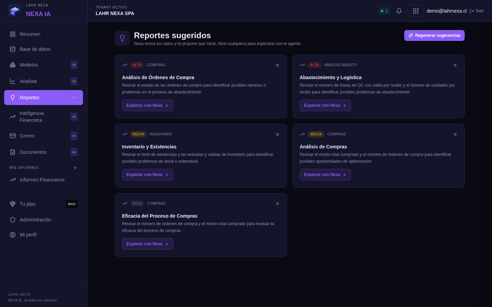Dismiss the Abastecimiento y Logística card
492x307 pixels.
click(x=455, y=65)
